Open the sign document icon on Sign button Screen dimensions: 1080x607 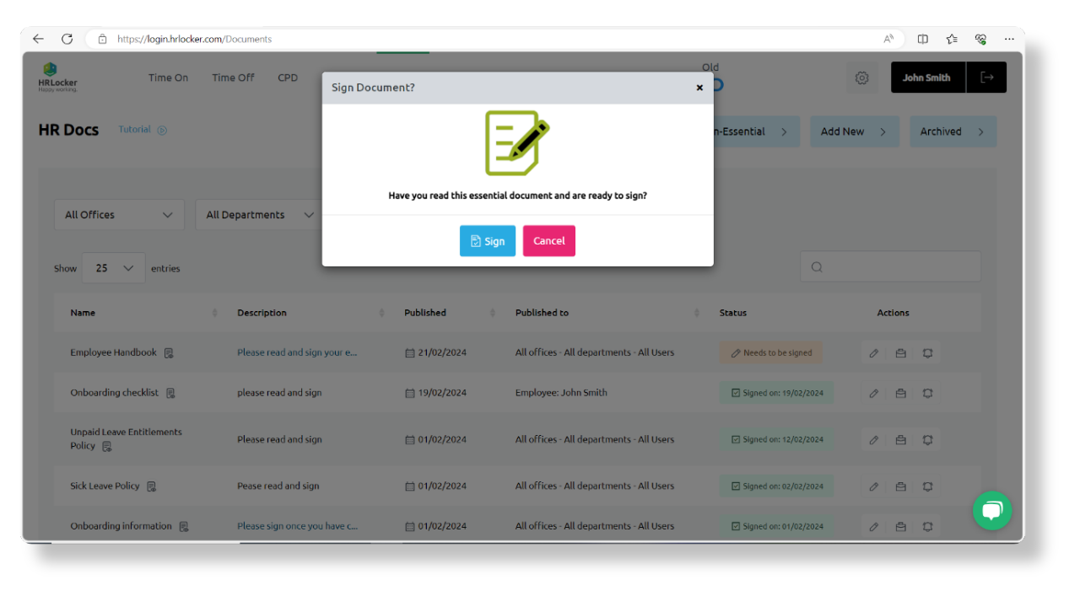pyautogui.click(x=478, y=240)
